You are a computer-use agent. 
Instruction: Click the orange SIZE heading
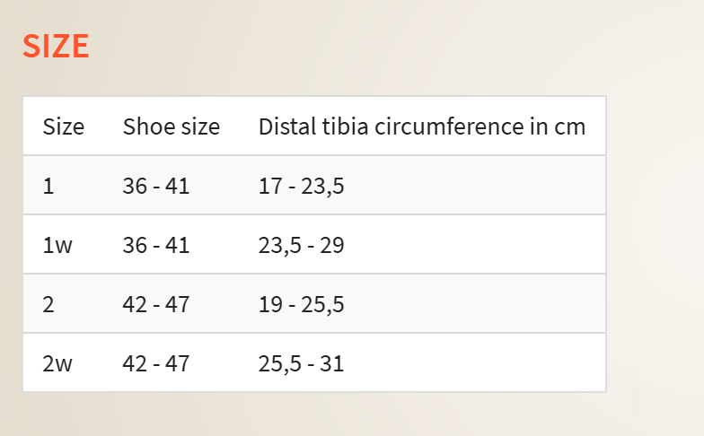(x=56, y=46)
